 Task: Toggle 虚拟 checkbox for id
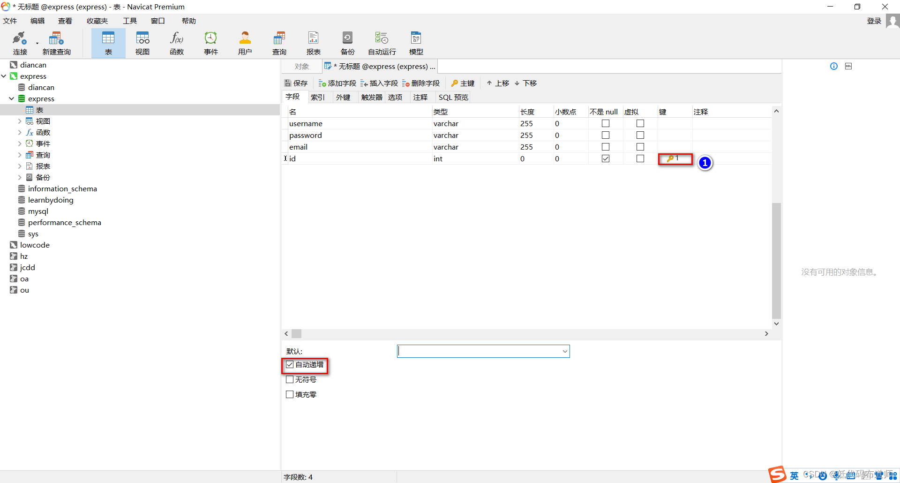(640, 158)
